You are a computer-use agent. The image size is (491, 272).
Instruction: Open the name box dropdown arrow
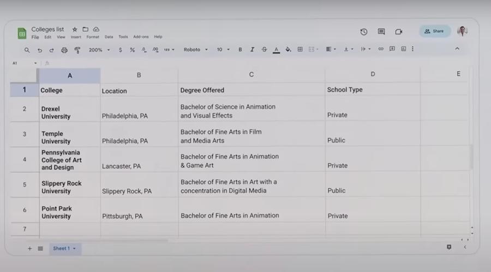pyautogui.click(x=35, y=63)
